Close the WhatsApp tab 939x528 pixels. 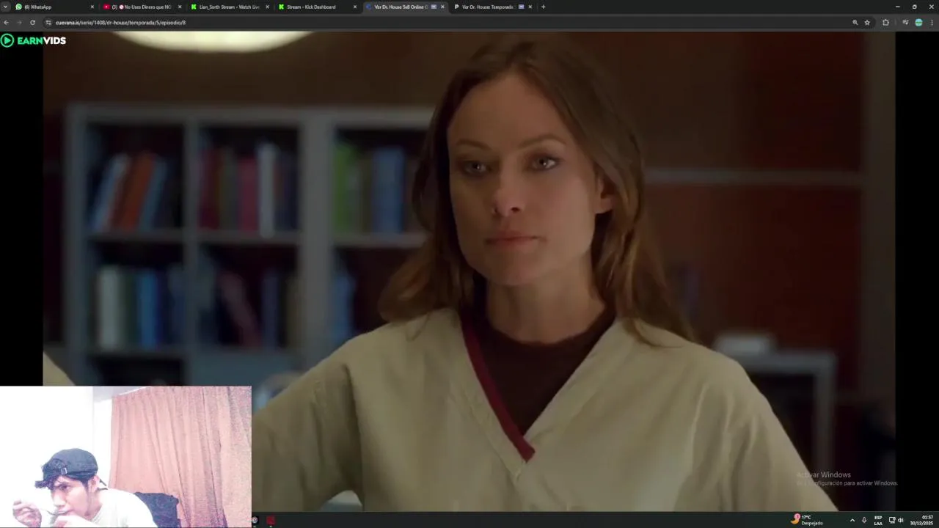tap(92, 7)
